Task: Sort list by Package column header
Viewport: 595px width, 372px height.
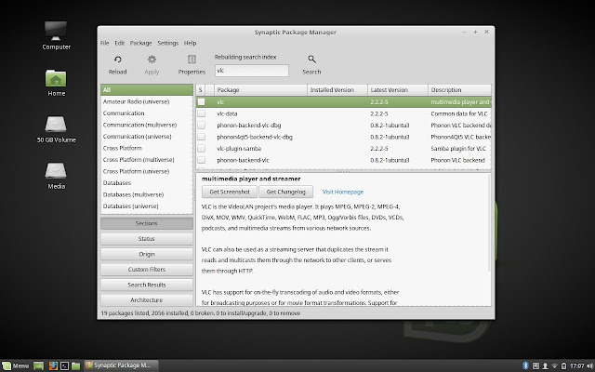Action: pyautogui.click(x=260, y=90)
